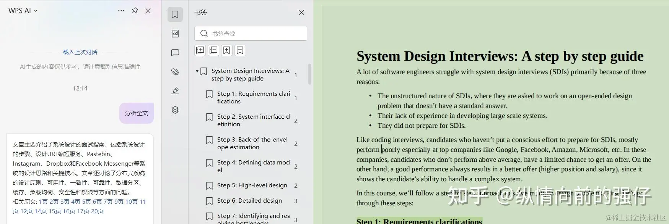The height and width of the screenshot is (224, 669).
Task: Jump to source link 9页
Action: point(119,201)
